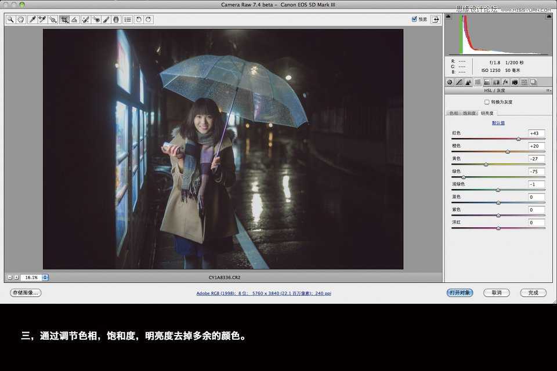Open the Tone Curve panel
557x371 pixels.
pos(460,82)
